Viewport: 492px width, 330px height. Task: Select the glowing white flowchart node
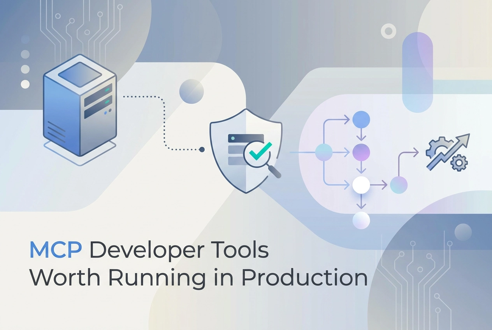[x=360, y=185]
